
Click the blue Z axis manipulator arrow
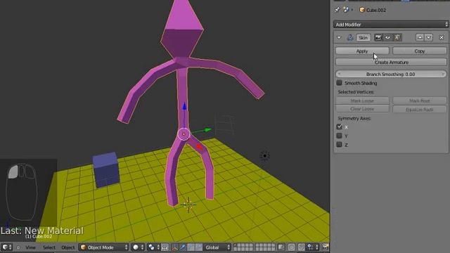[184, 106]
